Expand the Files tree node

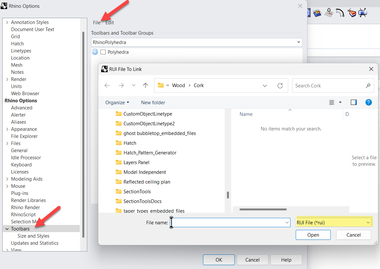(7, 143)
